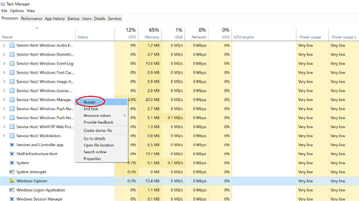This screenshot has height=201, width=359.
Task: Sort by the Status column header
Action: [x=95, y=34]
